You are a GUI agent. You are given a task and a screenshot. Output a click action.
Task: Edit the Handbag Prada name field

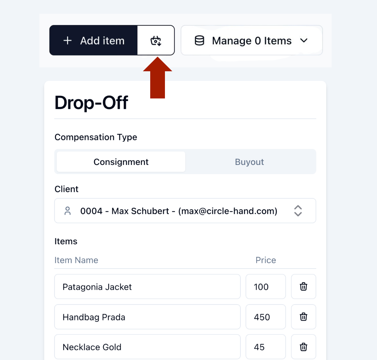[147, 317]
